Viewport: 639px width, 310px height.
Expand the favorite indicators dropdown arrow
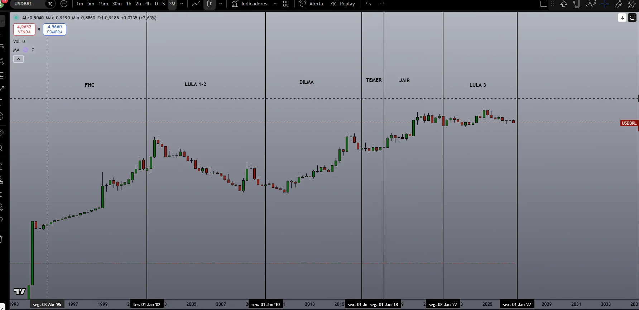tap(275, 4)
